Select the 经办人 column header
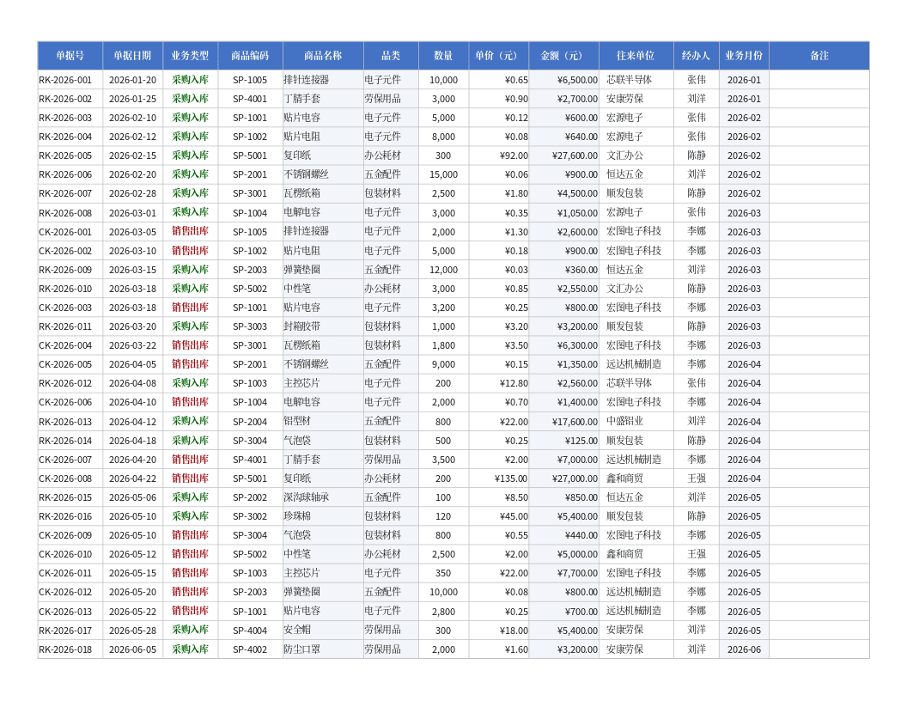907x701 pixels. [x=697, y=56]
